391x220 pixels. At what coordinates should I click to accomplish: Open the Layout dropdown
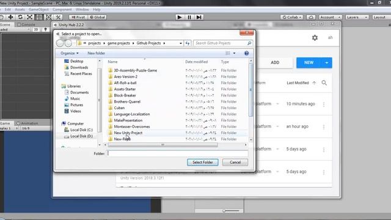pos(381,17)
